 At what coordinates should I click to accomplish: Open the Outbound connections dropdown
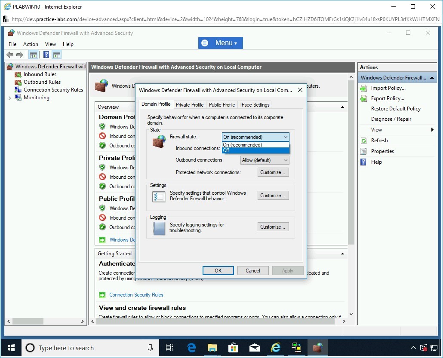[265, 160]
